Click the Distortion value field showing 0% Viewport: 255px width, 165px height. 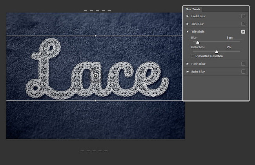(x=234, y=47)
